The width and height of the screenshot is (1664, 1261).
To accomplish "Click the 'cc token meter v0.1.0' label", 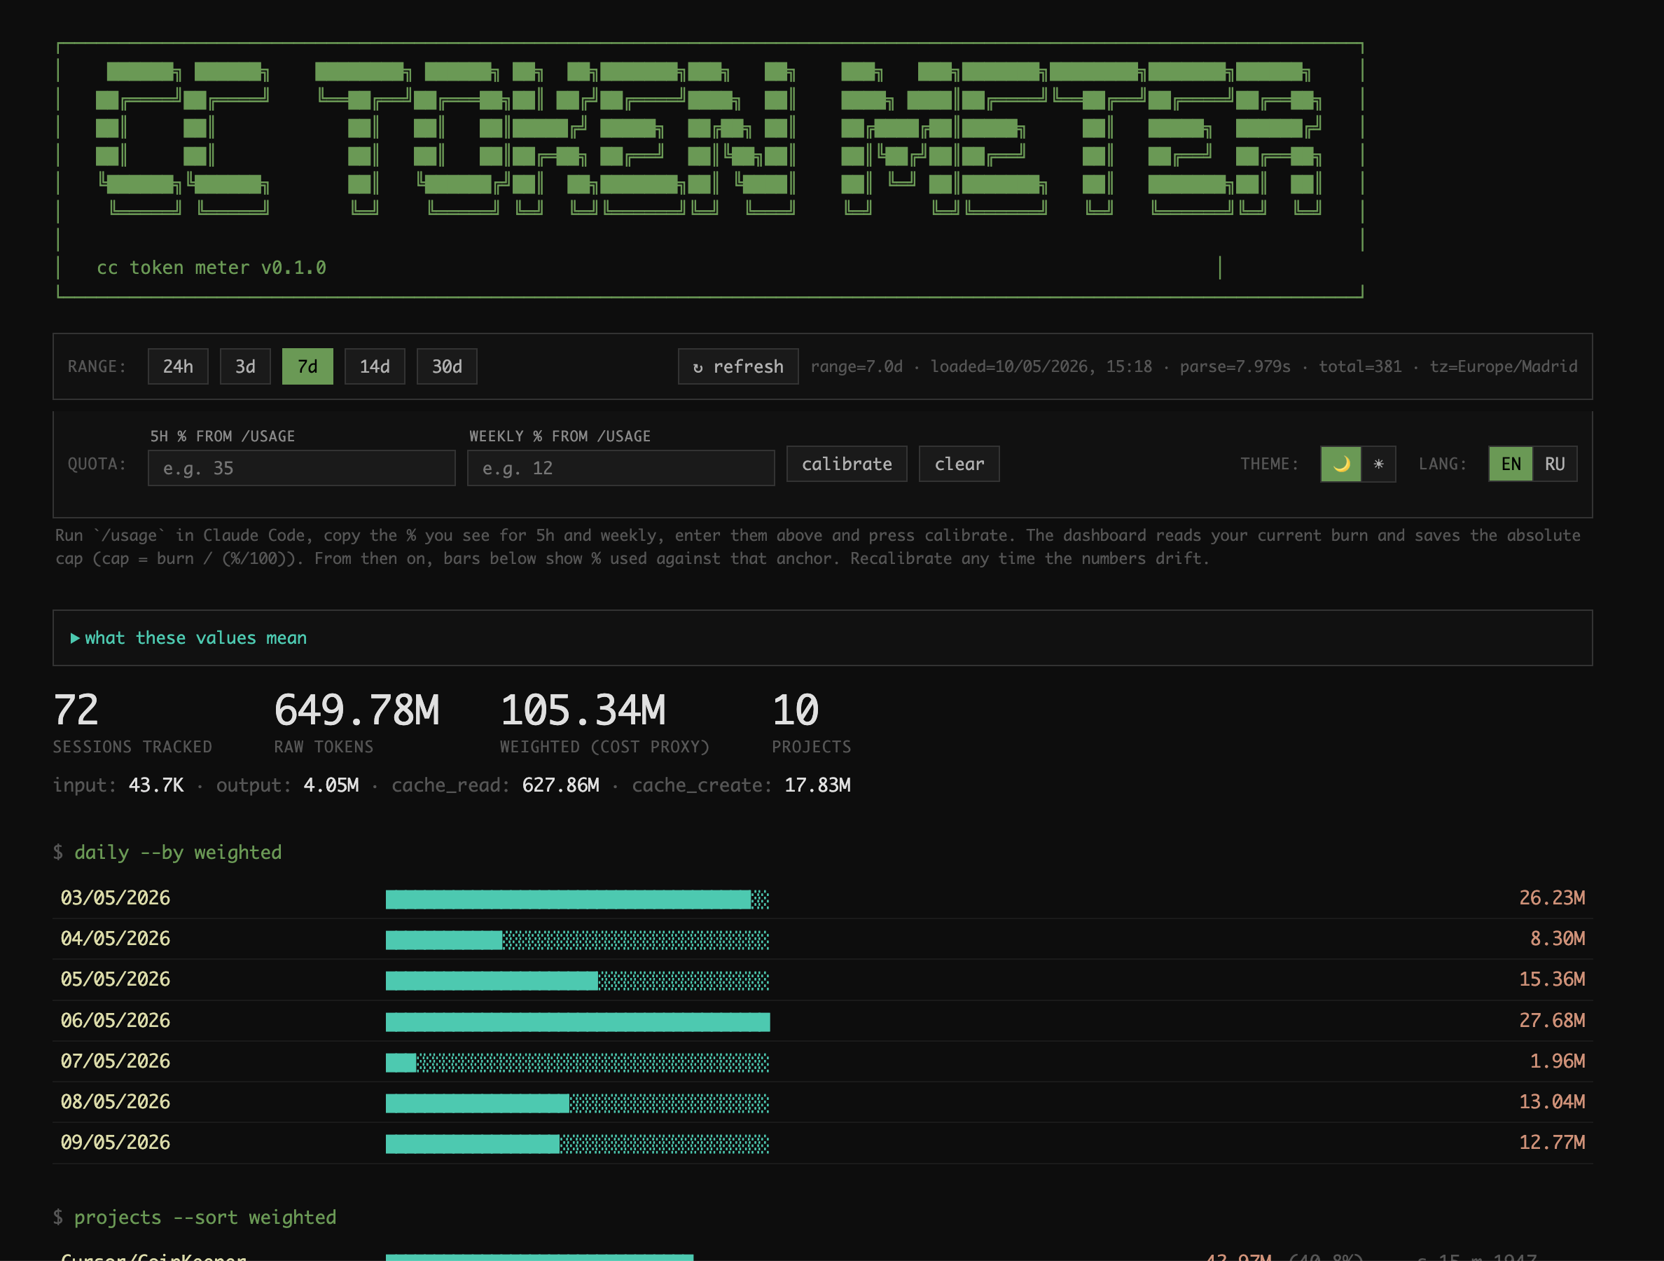I will pyautogui.click(x=212, y=268).
